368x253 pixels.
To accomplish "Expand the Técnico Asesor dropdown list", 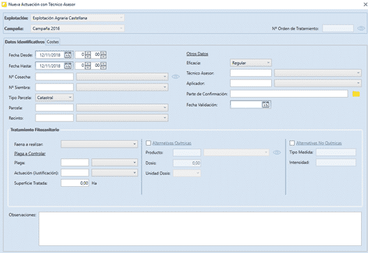I will tap(318, 73).
